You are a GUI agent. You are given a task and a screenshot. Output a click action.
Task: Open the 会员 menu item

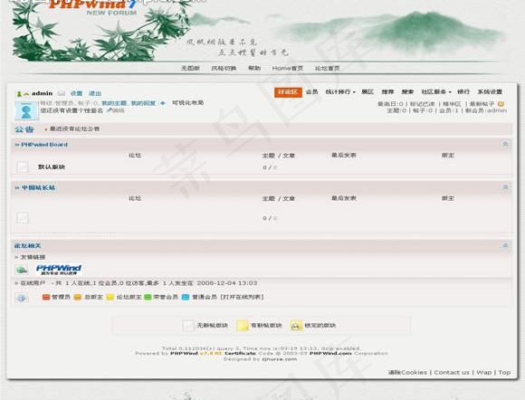coord(311,91)
